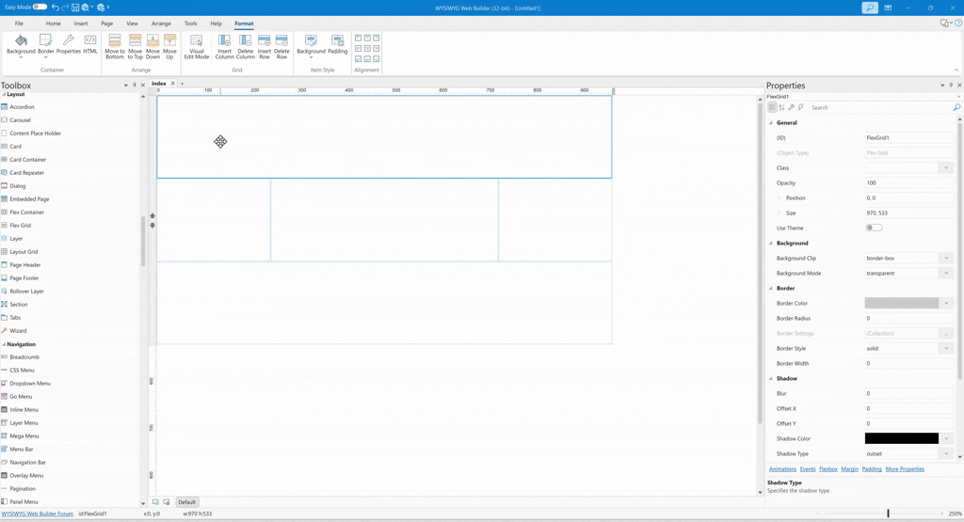
Task: Open the Background Clip dropdown
Action: 946,258
